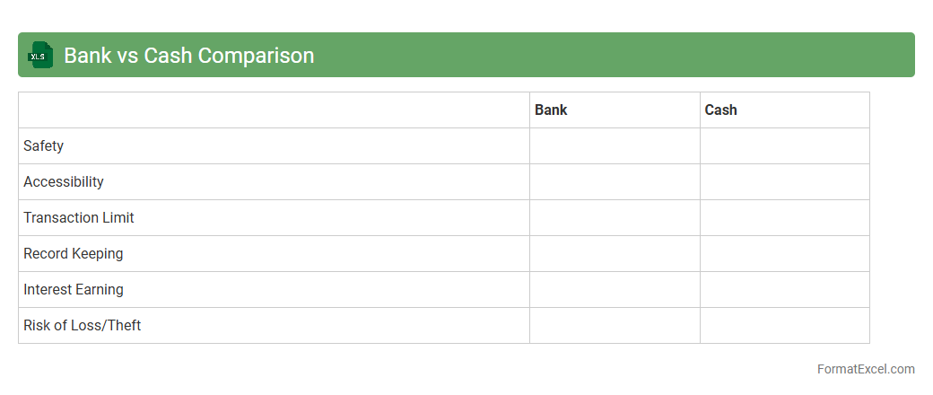
Task: Click the Accessibility row label
Action: pos(64,182)
